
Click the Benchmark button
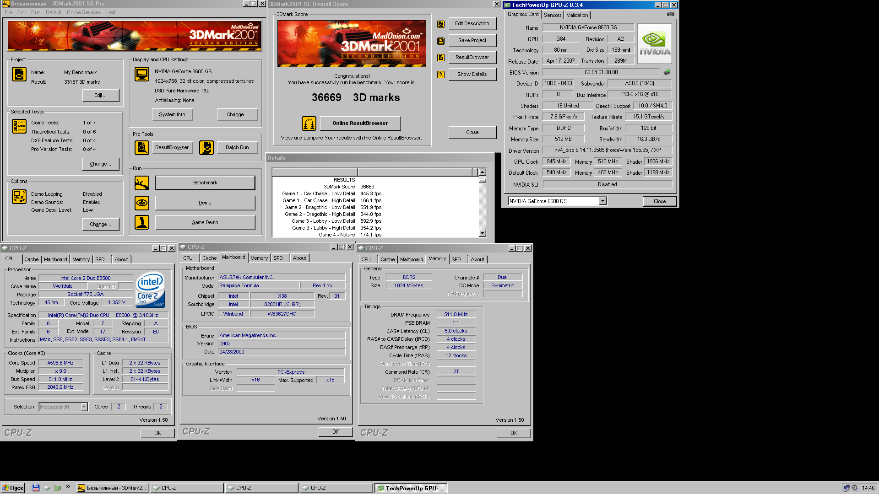tap(205, 183)
